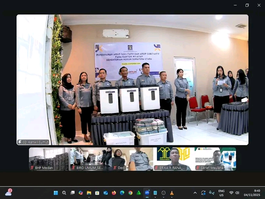Open taskbar Search

pos(64,193)
